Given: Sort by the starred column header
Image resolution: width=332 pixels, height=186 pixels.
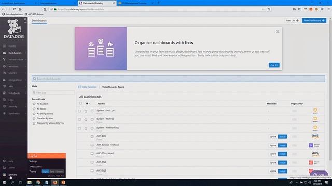Looking at the screenshot, I should pyautogui.click(x=87, y=103).
